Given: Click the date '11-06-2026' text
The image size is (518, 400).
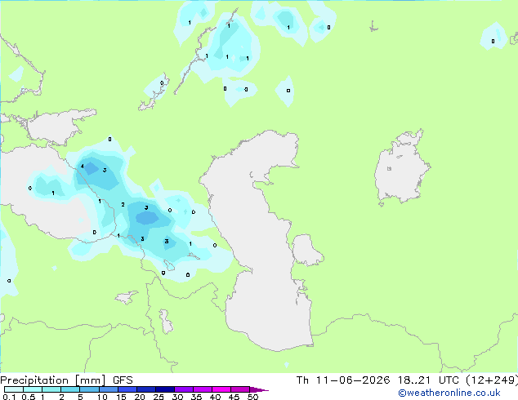Looking at the screenshot, I should pos(352,380).
